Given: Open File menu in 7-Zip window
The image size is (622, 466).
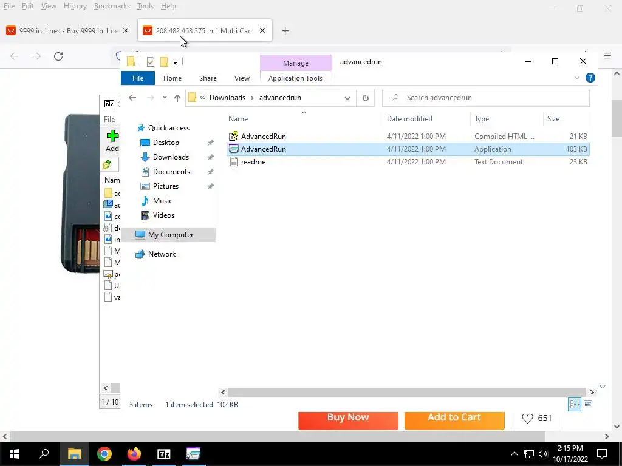Looking at the screenshot, I should click(x=109, y=120).
